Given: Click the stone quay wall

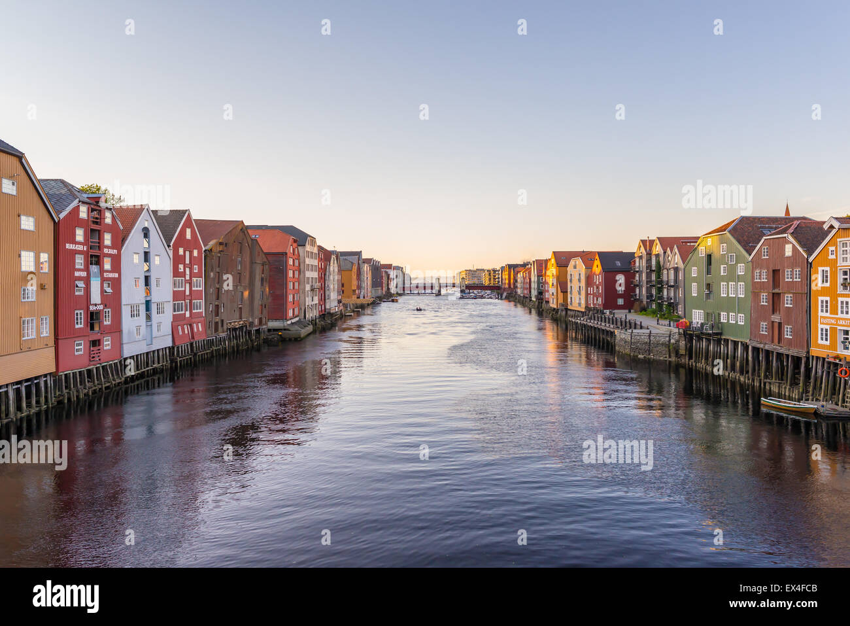Looking at the screenshot, I should 647,345.
